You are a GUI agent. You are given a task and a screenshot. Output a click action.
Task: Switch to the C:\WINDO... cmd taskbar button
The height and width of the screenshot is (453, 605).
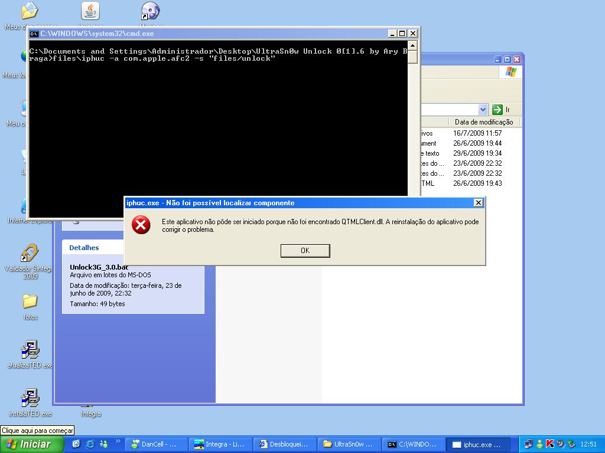[412, 444]
